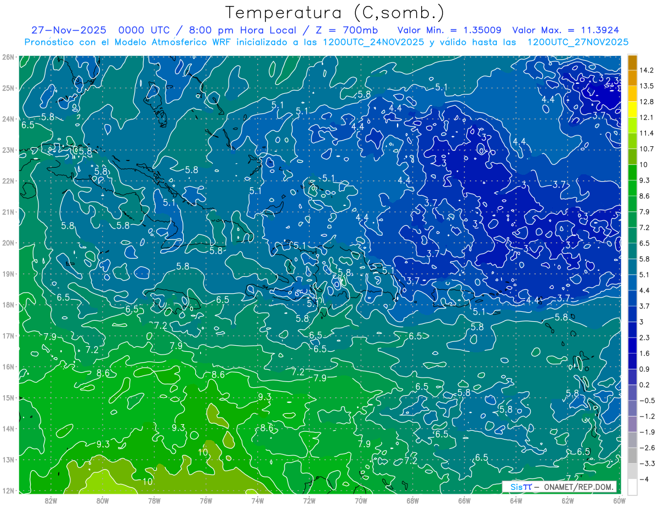Click the -3.3 color scale label
This screenshot has height=508, width=658.
click(x=646, y=464)
